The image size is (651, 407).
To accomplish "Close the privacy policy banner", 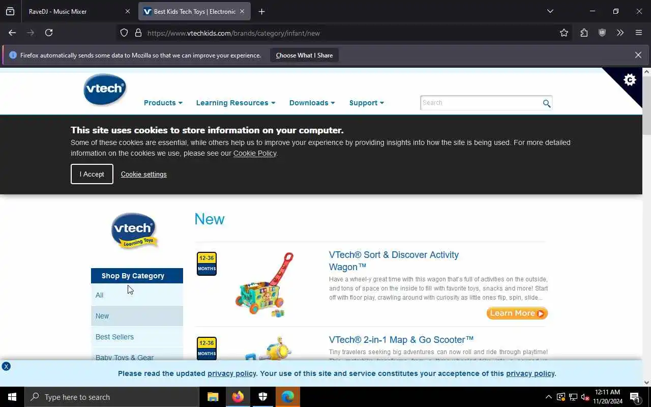I will point(6,366).
